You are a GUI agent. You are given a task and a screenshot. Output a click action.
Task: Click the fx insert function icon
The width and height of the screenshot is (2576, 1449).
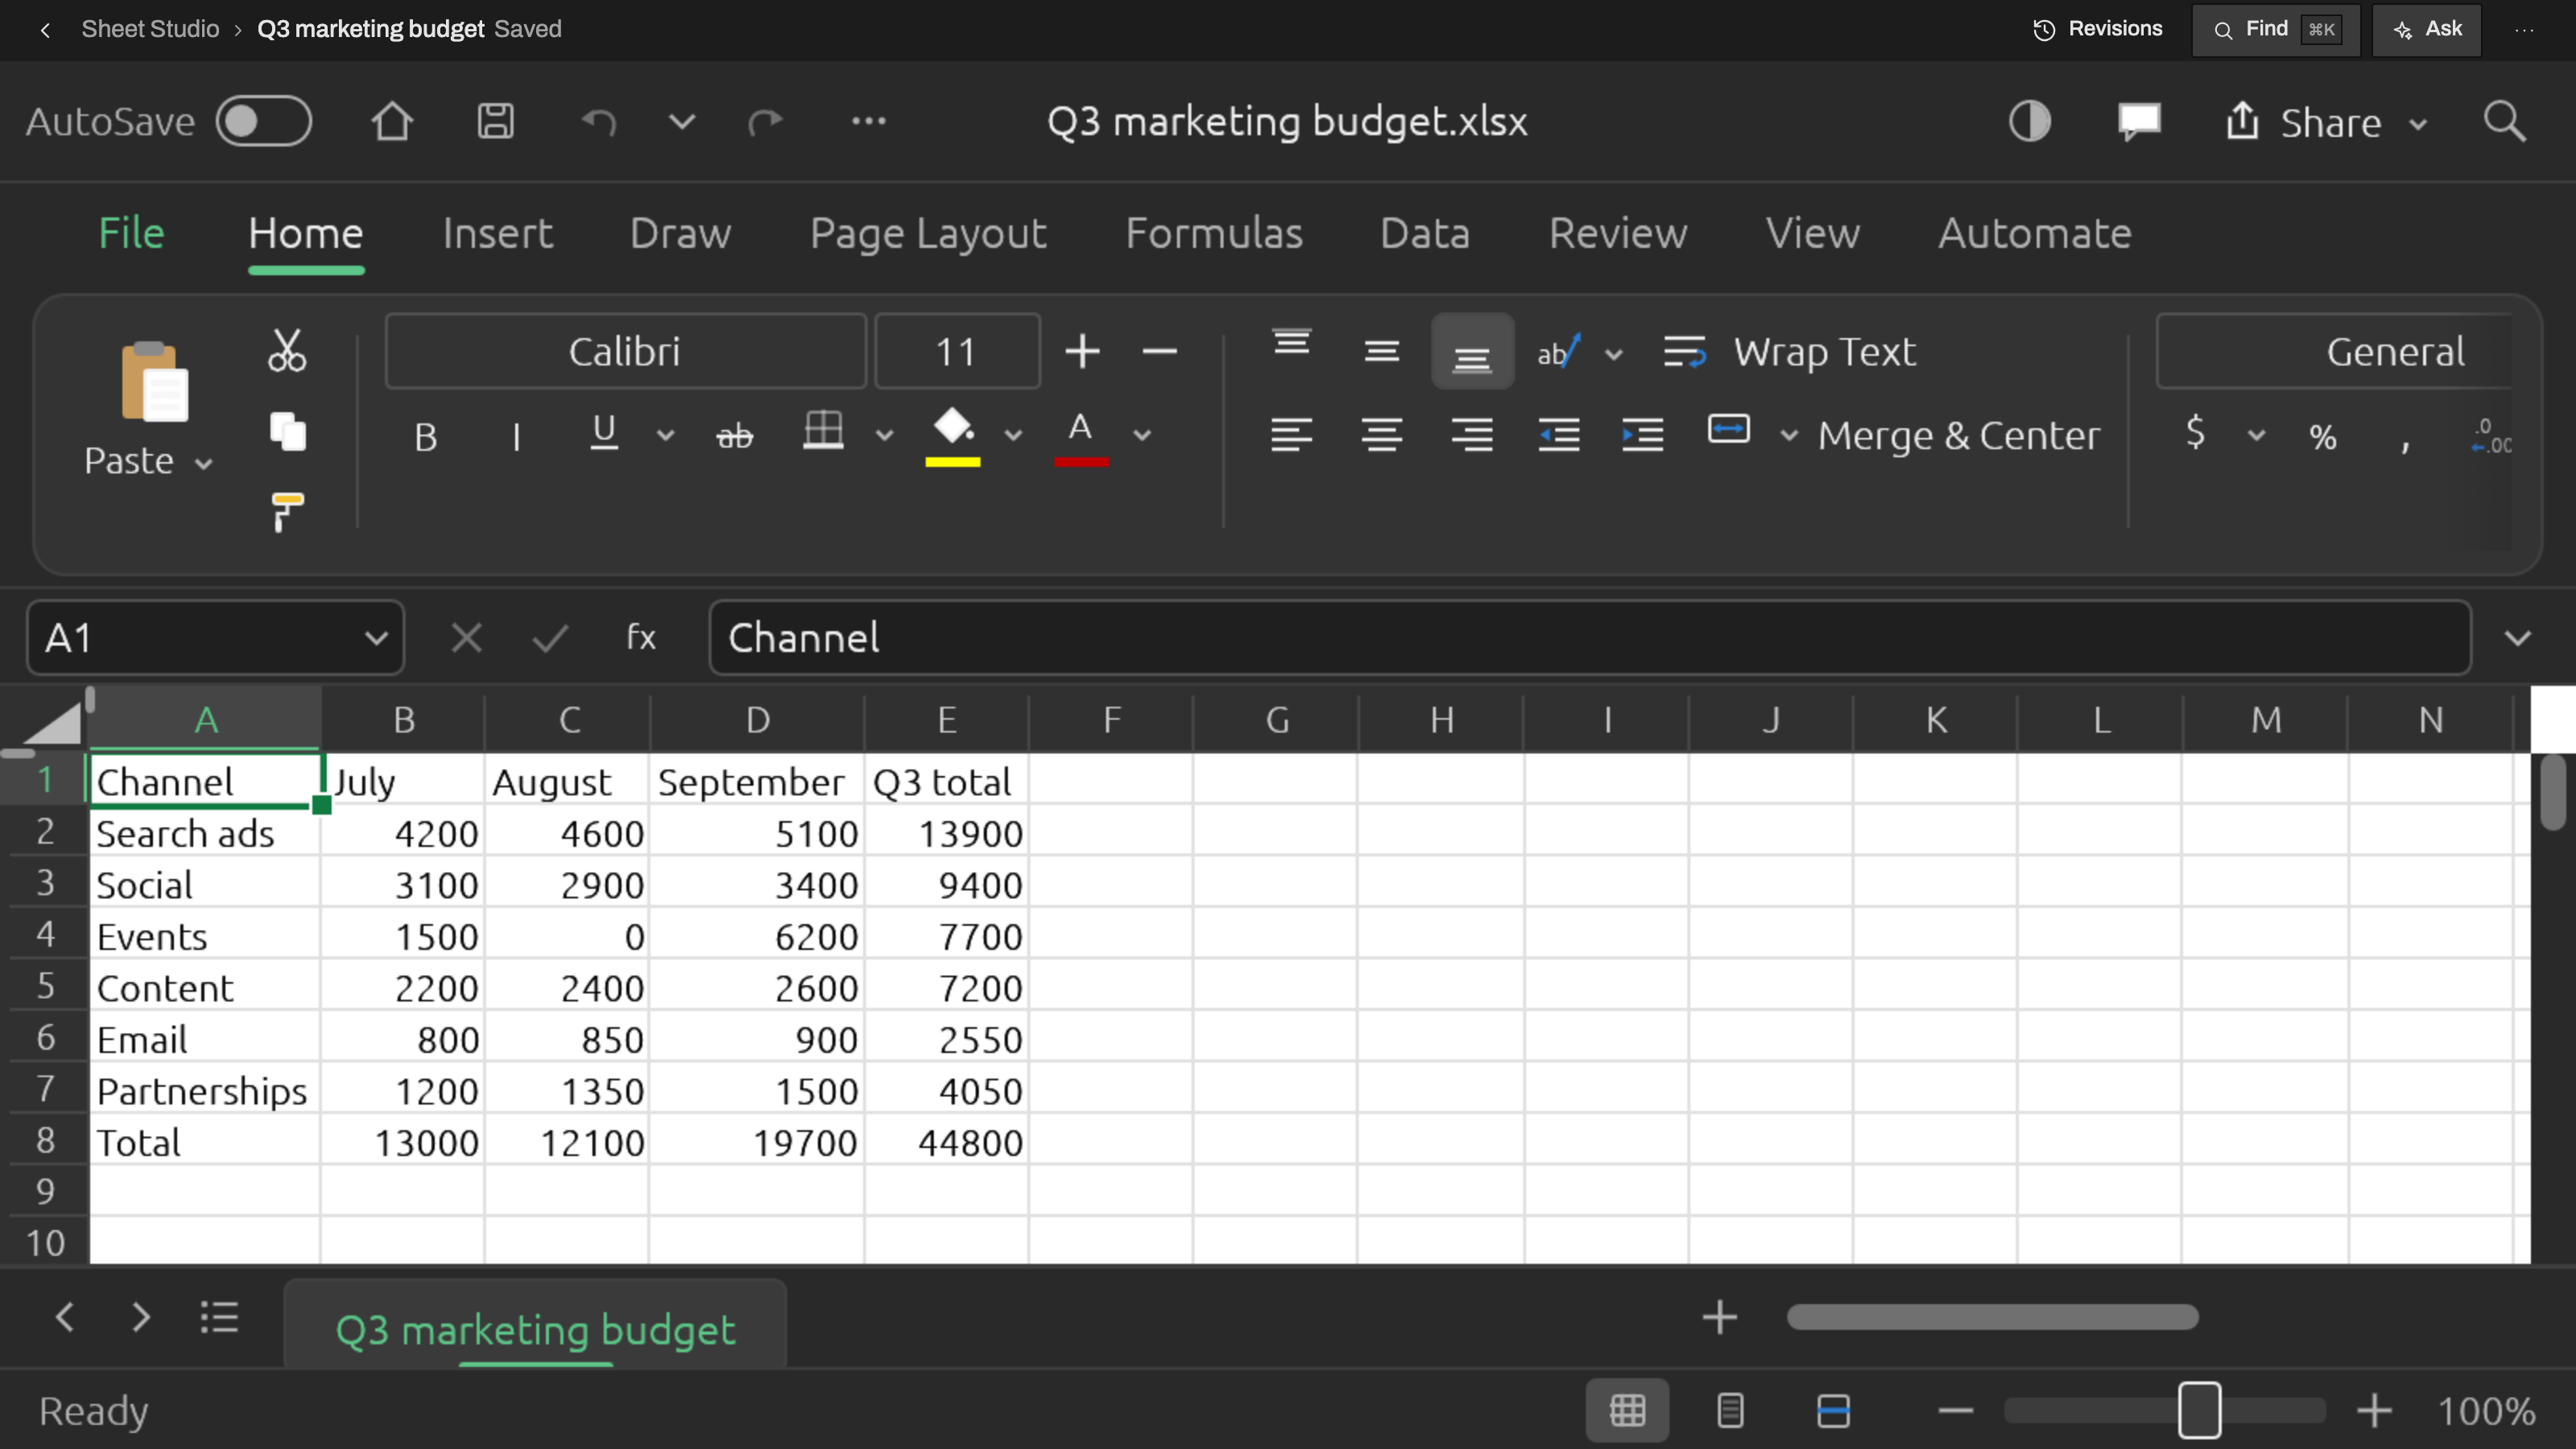coord(641,637)
